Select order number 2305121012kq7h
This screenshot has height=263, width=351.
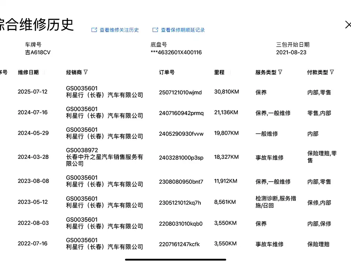180,203
